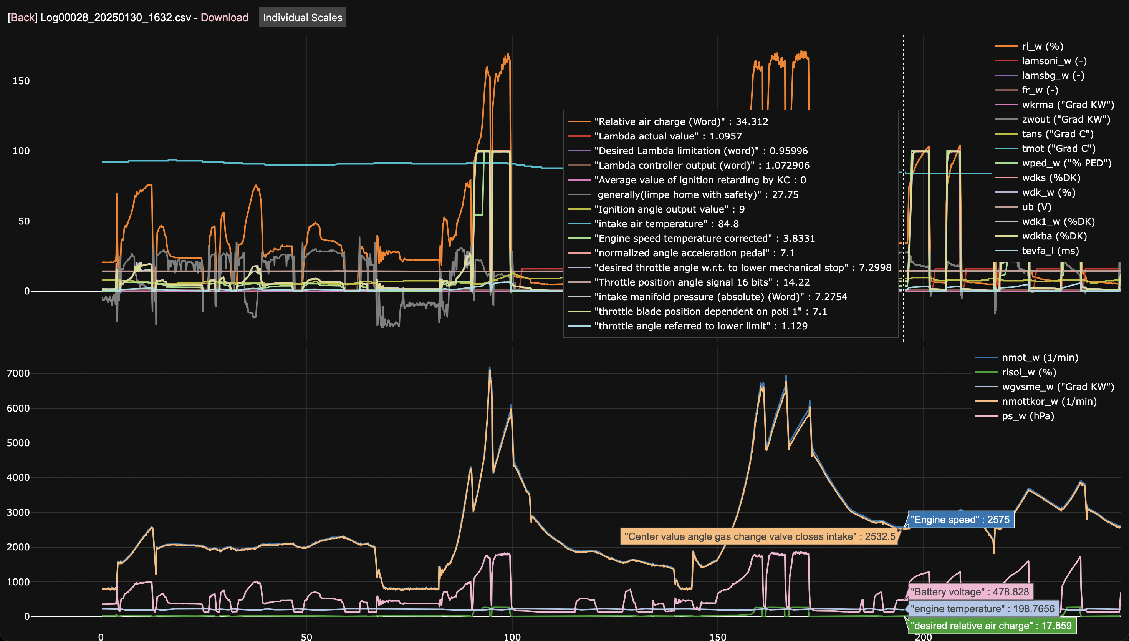Click the 100 x-axis tick label
Screen dimensions: 1129x641
[512, 636]
